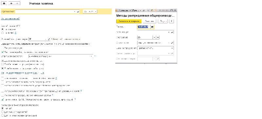Click 'Записать и закрыть' yellow button
Screen dimensions: 262x119
[129, 21]
